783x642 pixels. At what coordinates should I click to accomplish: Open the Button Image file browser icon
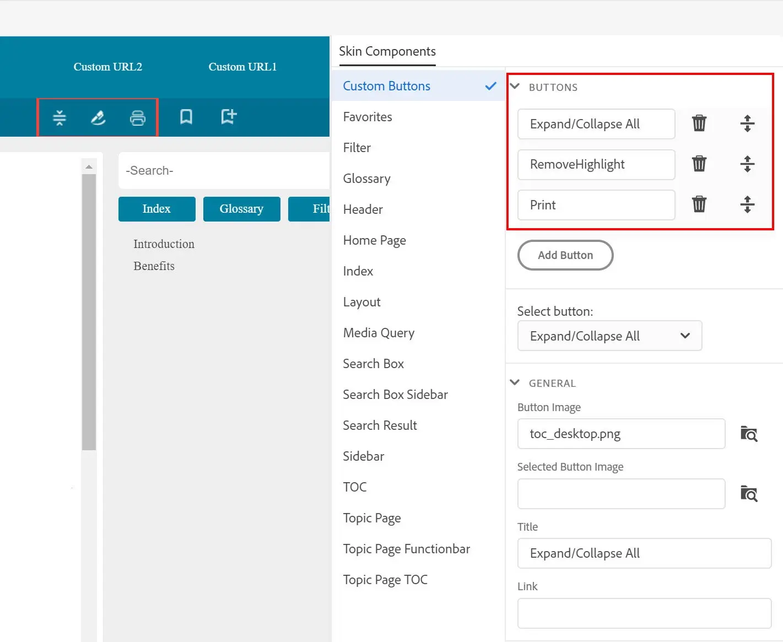749,434
